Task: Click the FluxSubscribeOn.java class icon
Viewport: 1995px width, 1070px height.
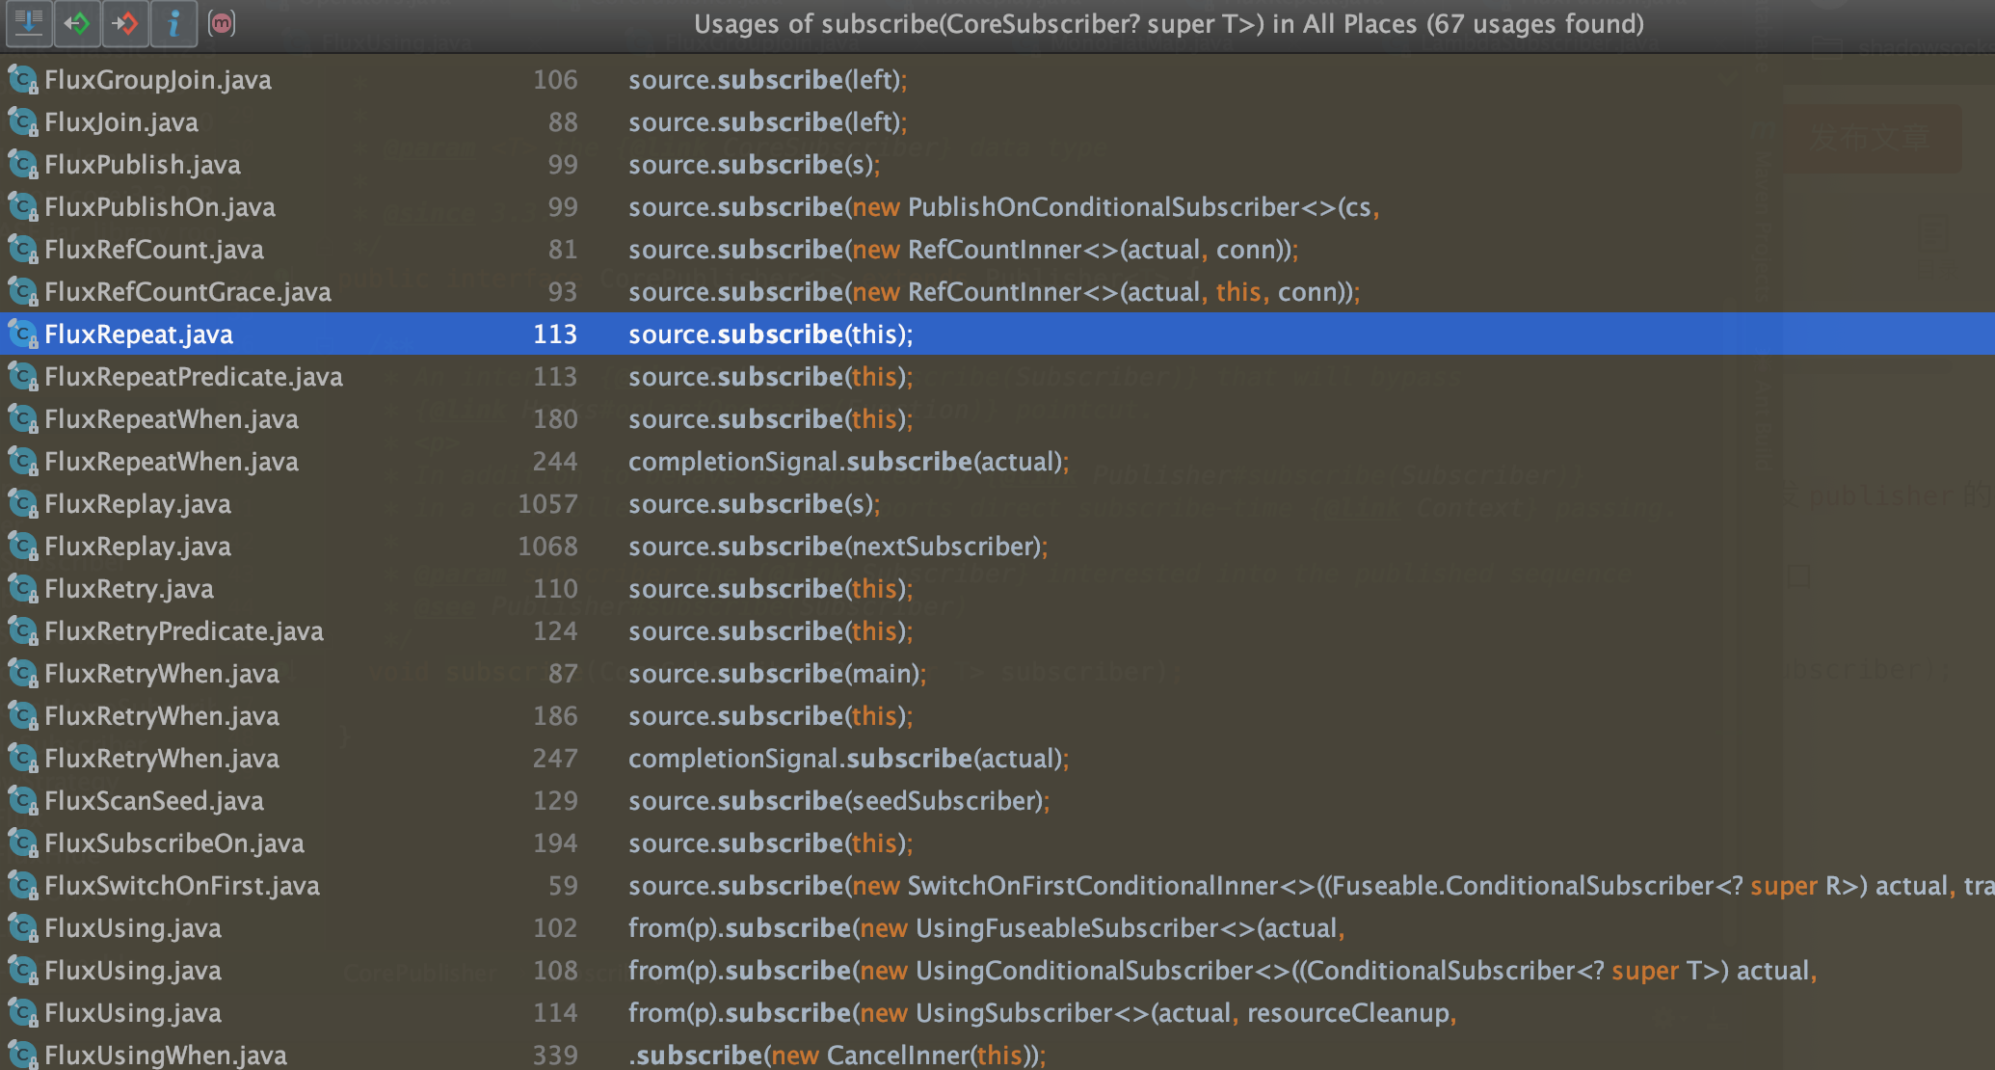Action: coord(23,843)
